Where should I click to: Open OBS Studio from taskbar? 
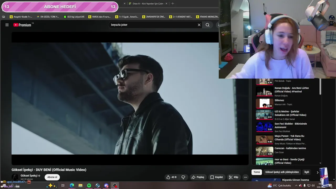tap(115, 186)
